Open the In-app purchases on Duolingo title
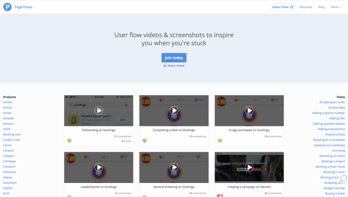The height and width of the screenshot is (197, 348). pyautogui.click(x=249, y=130)
